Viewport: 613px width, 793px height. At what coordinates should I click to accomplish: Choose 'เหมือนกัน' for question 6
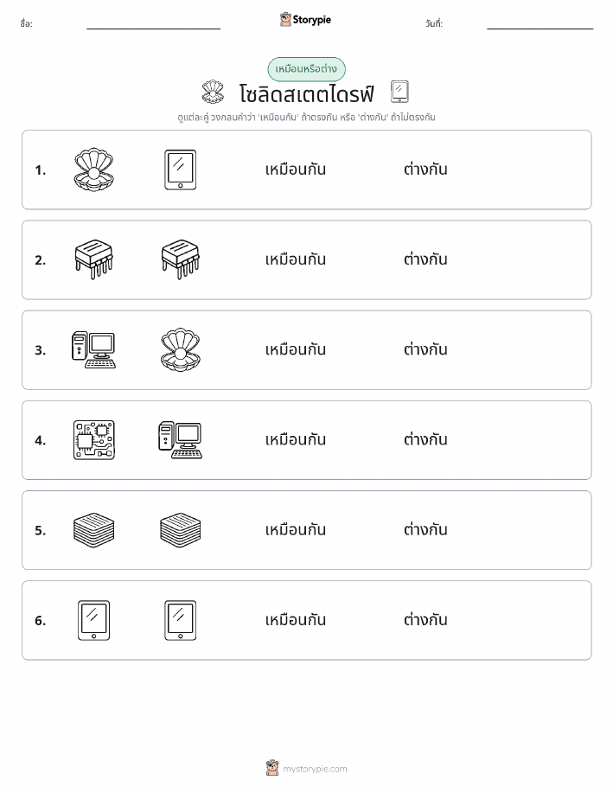tap(296, 619)
